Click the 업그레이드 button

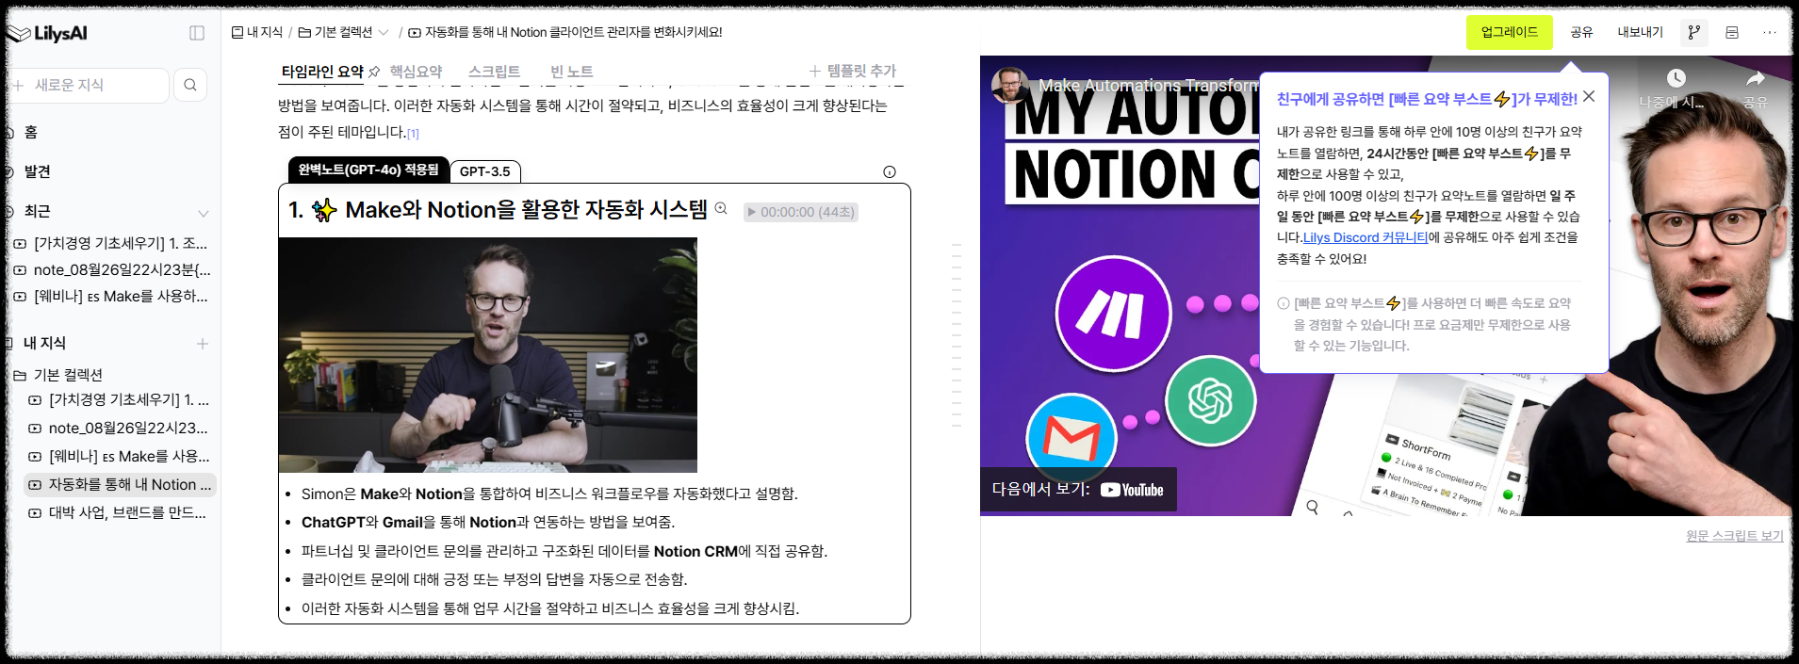click(x=1509, y=32)
